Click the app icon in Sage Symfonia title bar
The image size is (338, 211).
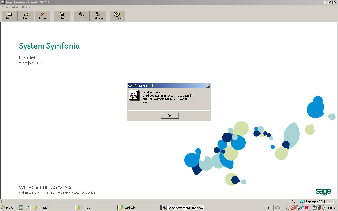(3, 2)
